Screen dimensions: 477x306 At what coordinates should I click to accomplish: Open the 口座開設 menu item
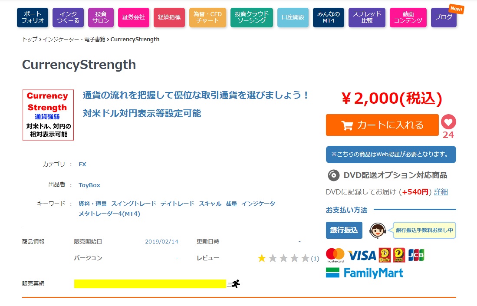pos(293,17)
